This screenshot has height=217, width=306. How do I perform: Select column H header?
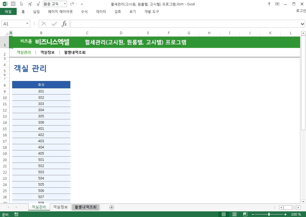pos(209,33)
